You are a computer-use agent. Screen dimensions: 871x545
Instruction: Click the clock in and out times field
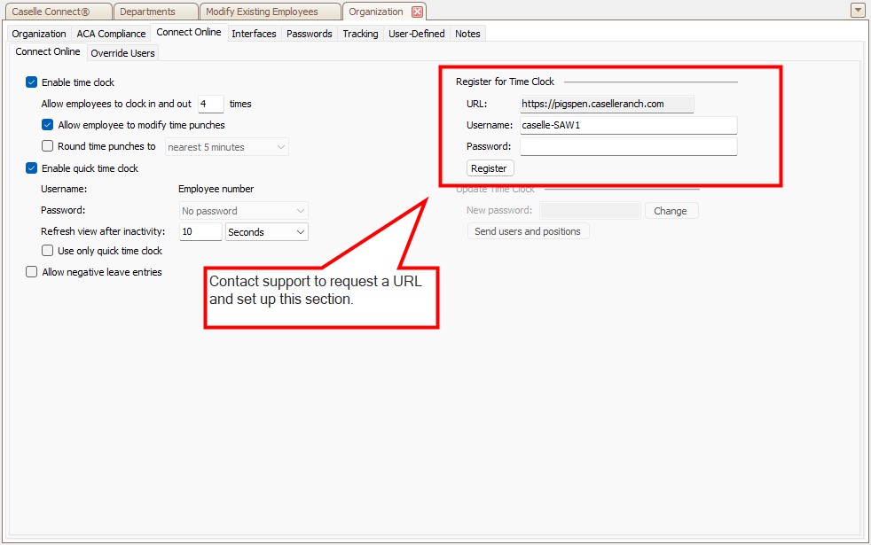click(x=210, y=104)
